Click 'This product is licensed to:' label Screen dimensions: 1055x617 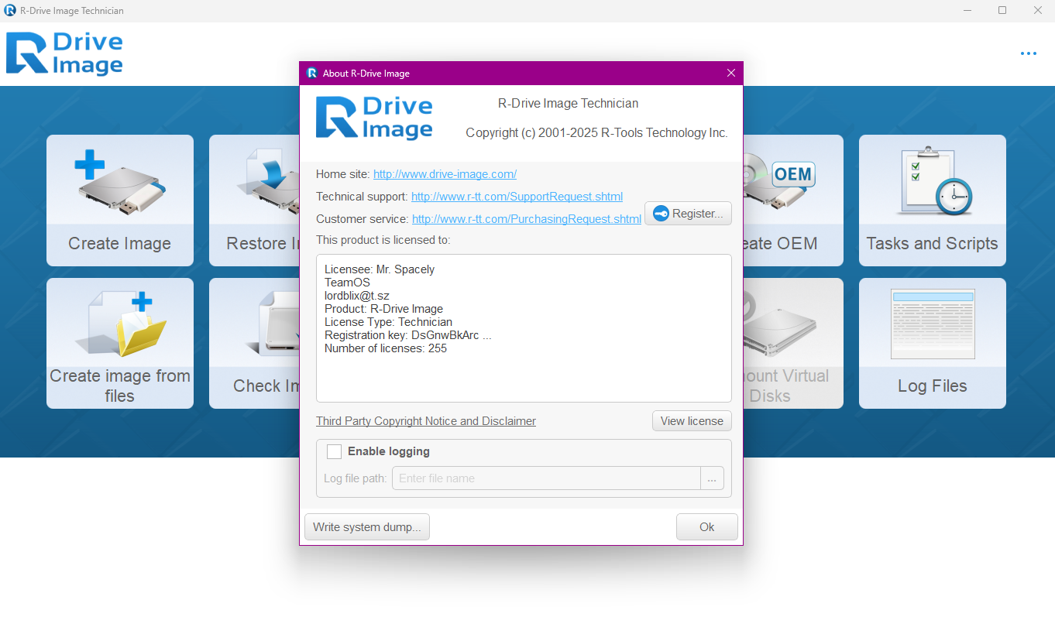pyautogui.click(x=383, y=240)
